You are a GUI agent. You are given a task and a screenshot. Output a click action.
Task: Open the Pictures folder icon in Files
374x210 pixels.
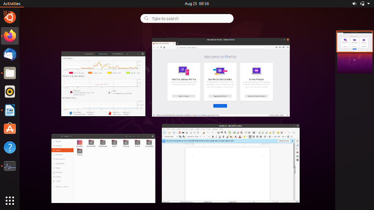coord(126,143)
